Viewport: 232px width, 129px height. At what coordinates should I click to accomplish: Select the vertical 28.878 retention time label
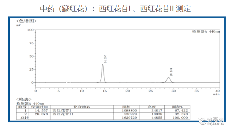click(x=171, y=72)
